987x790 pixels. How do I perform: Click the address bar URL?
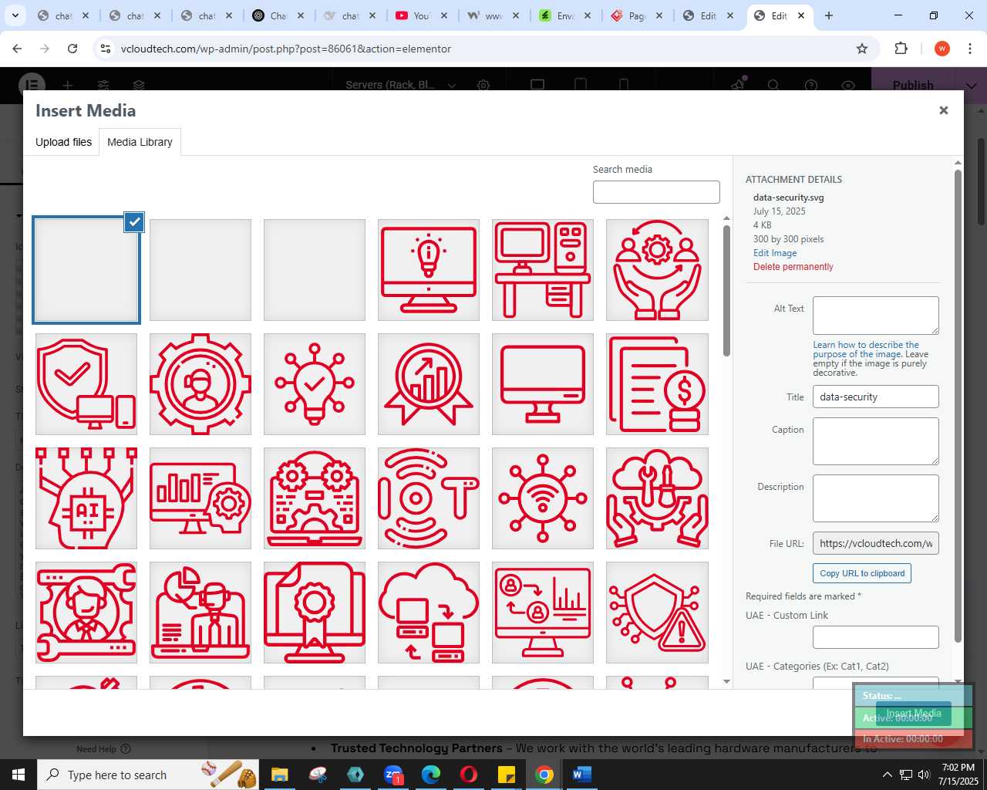(286, 49)
